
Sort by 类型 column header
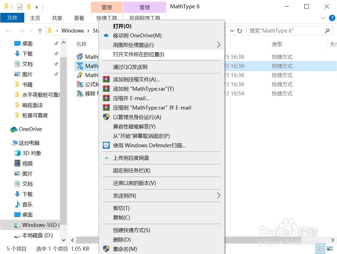[277, 44]
